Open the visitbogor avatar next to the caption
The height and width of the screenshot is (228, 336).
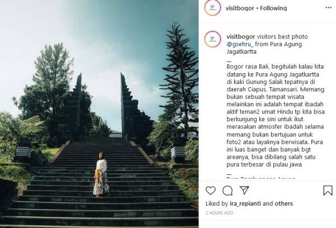pos(212,39)
